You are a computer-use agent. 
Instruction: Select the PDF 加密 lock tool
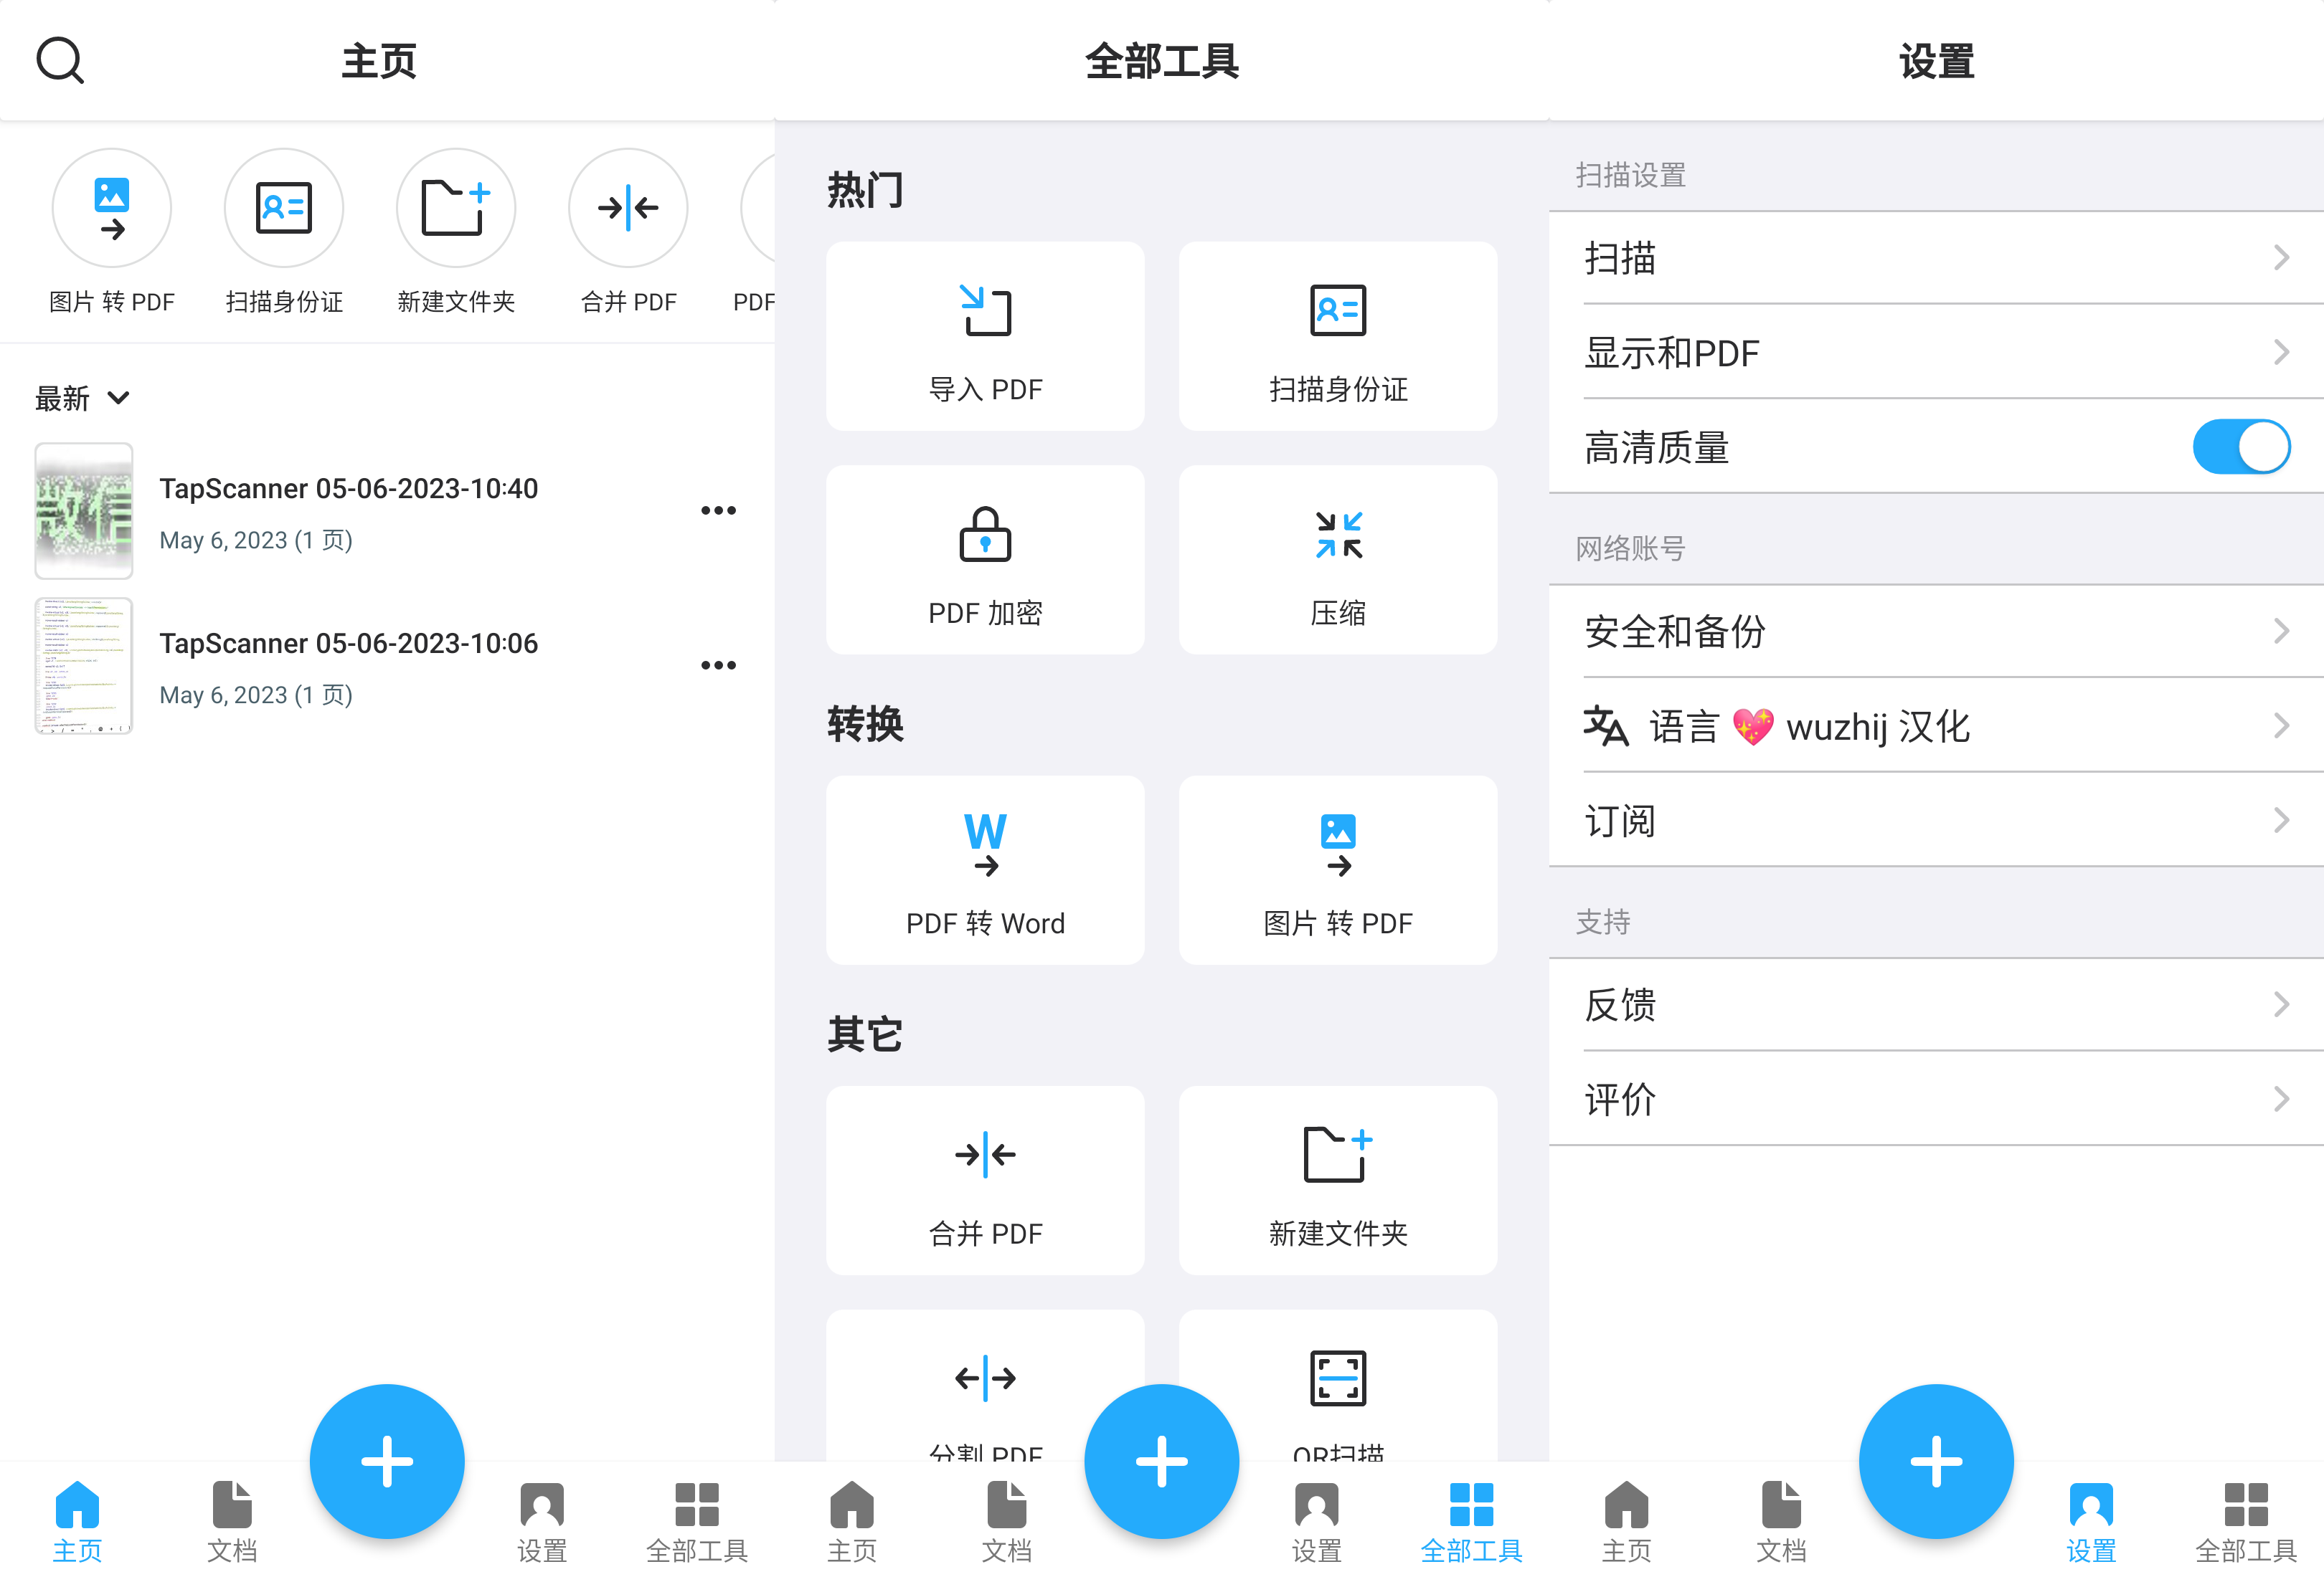click(984, 560)
